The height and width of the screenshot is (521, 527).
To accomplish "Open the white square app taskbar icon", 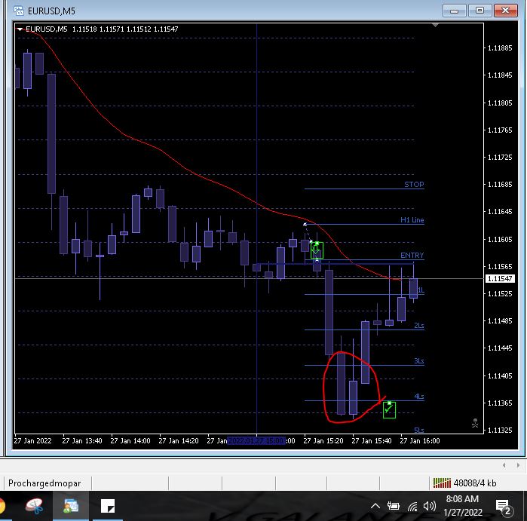I will point(108,506).
